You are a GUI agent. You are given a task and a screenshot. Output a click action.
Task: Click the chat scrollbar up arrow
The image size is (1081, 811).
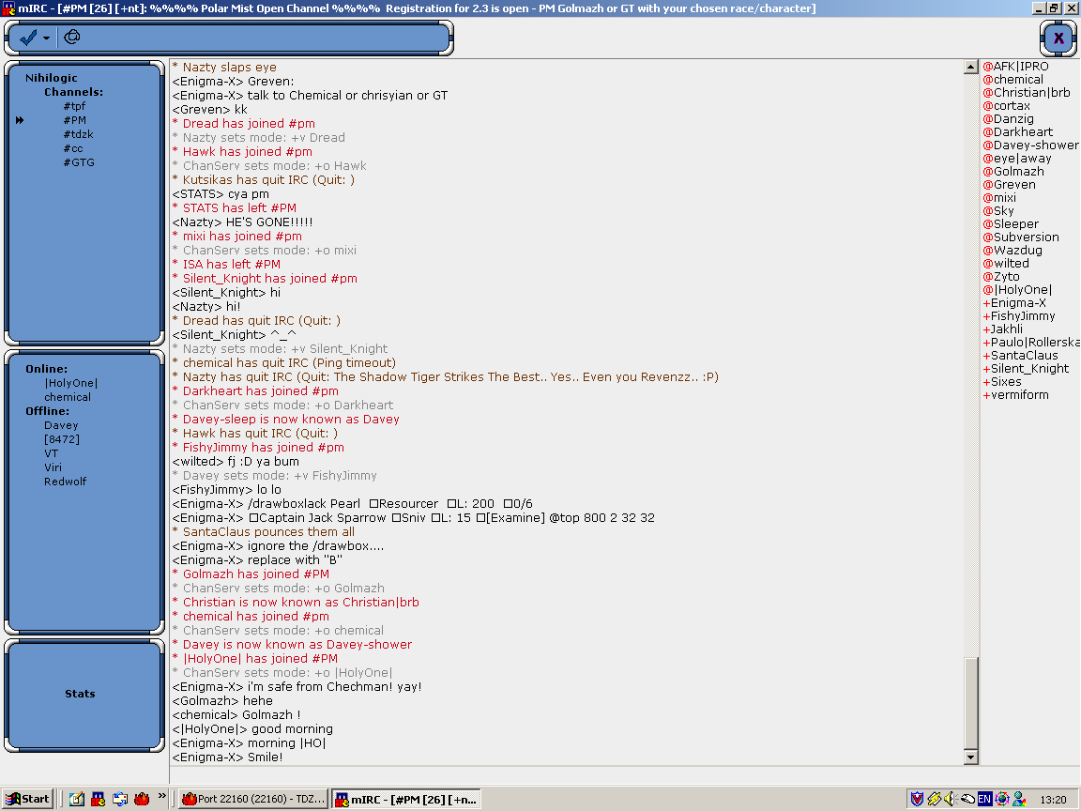[x=970, y=67]
